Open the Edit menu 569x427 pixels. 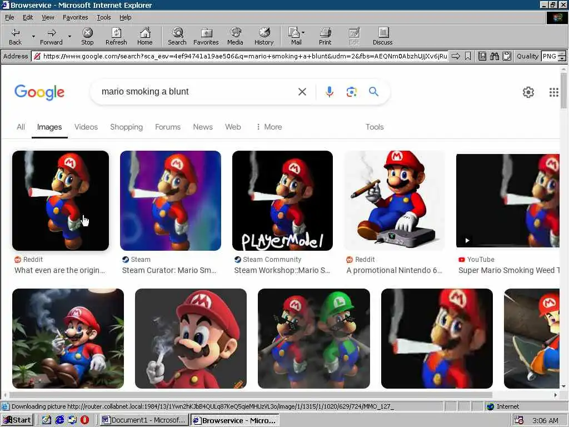tap(28, 17)
